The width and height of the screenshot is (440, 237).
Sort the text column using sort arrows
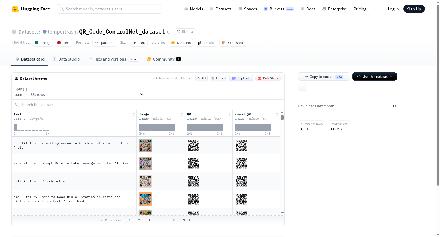(x=134, y=114)
